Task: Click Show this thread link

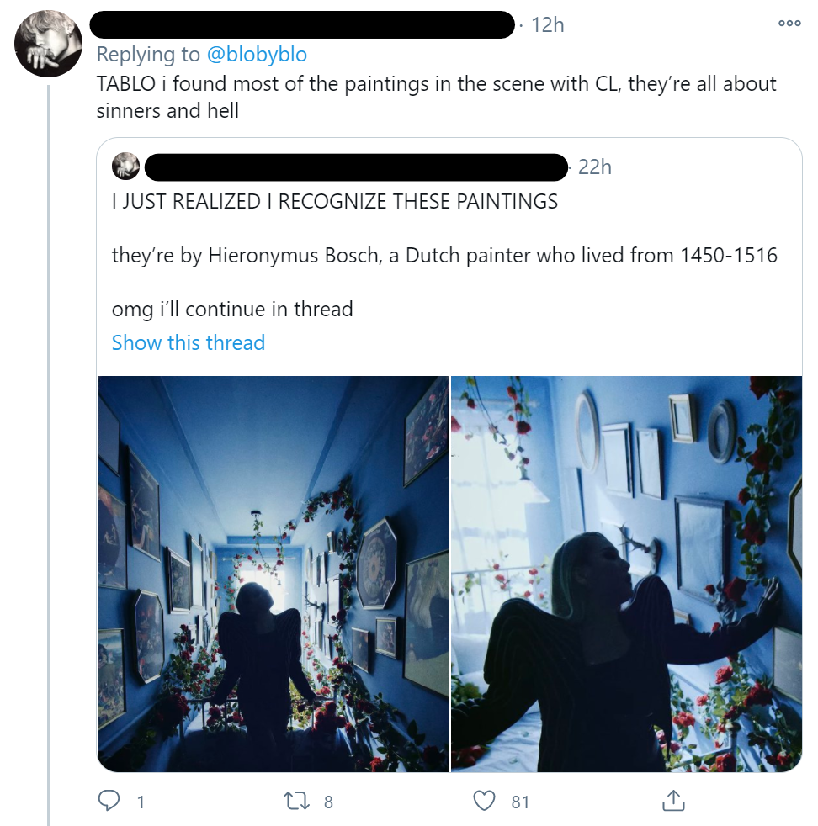Action: 189,342
